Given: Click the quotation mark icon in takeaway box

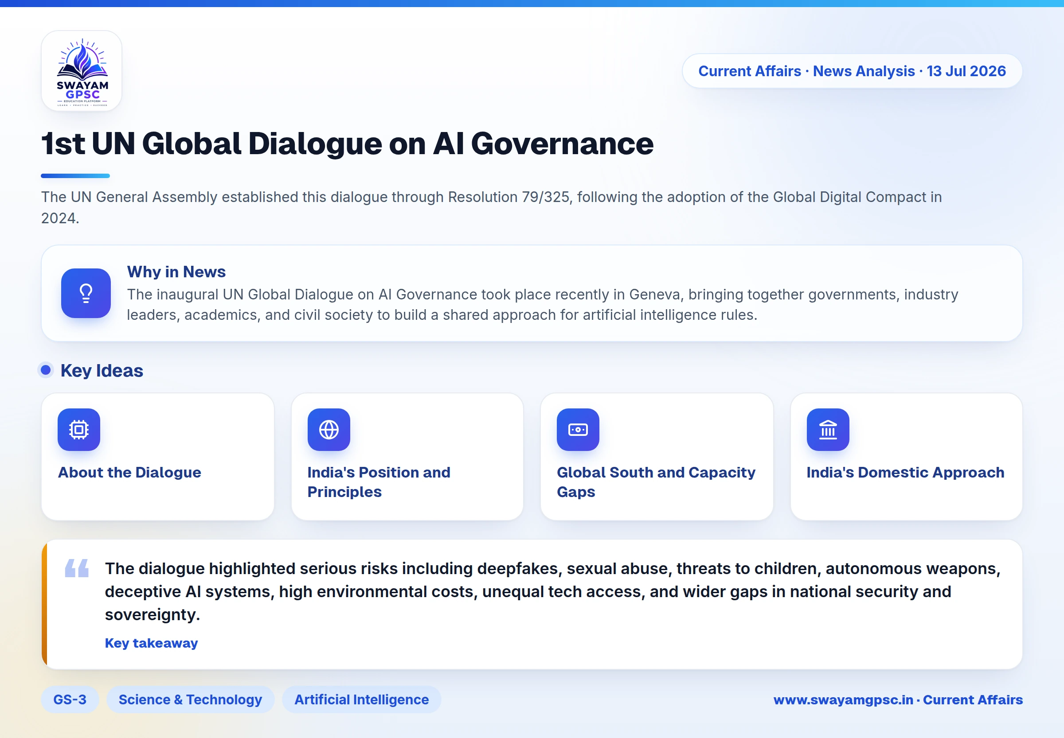Looking at the screenshot, I should pos(77,568).
